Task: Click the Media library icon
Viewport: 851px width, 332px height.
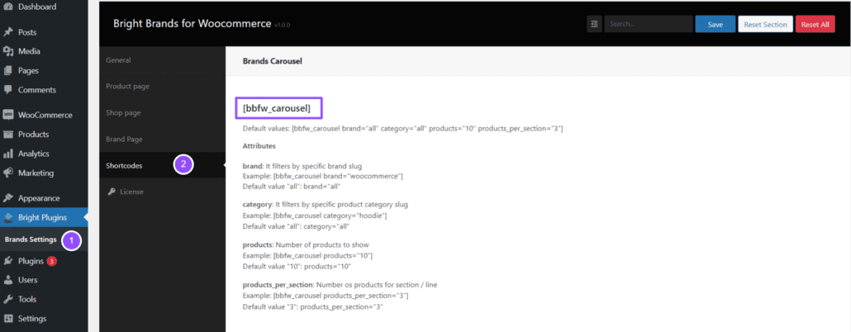Action: [x=8, y=51]
